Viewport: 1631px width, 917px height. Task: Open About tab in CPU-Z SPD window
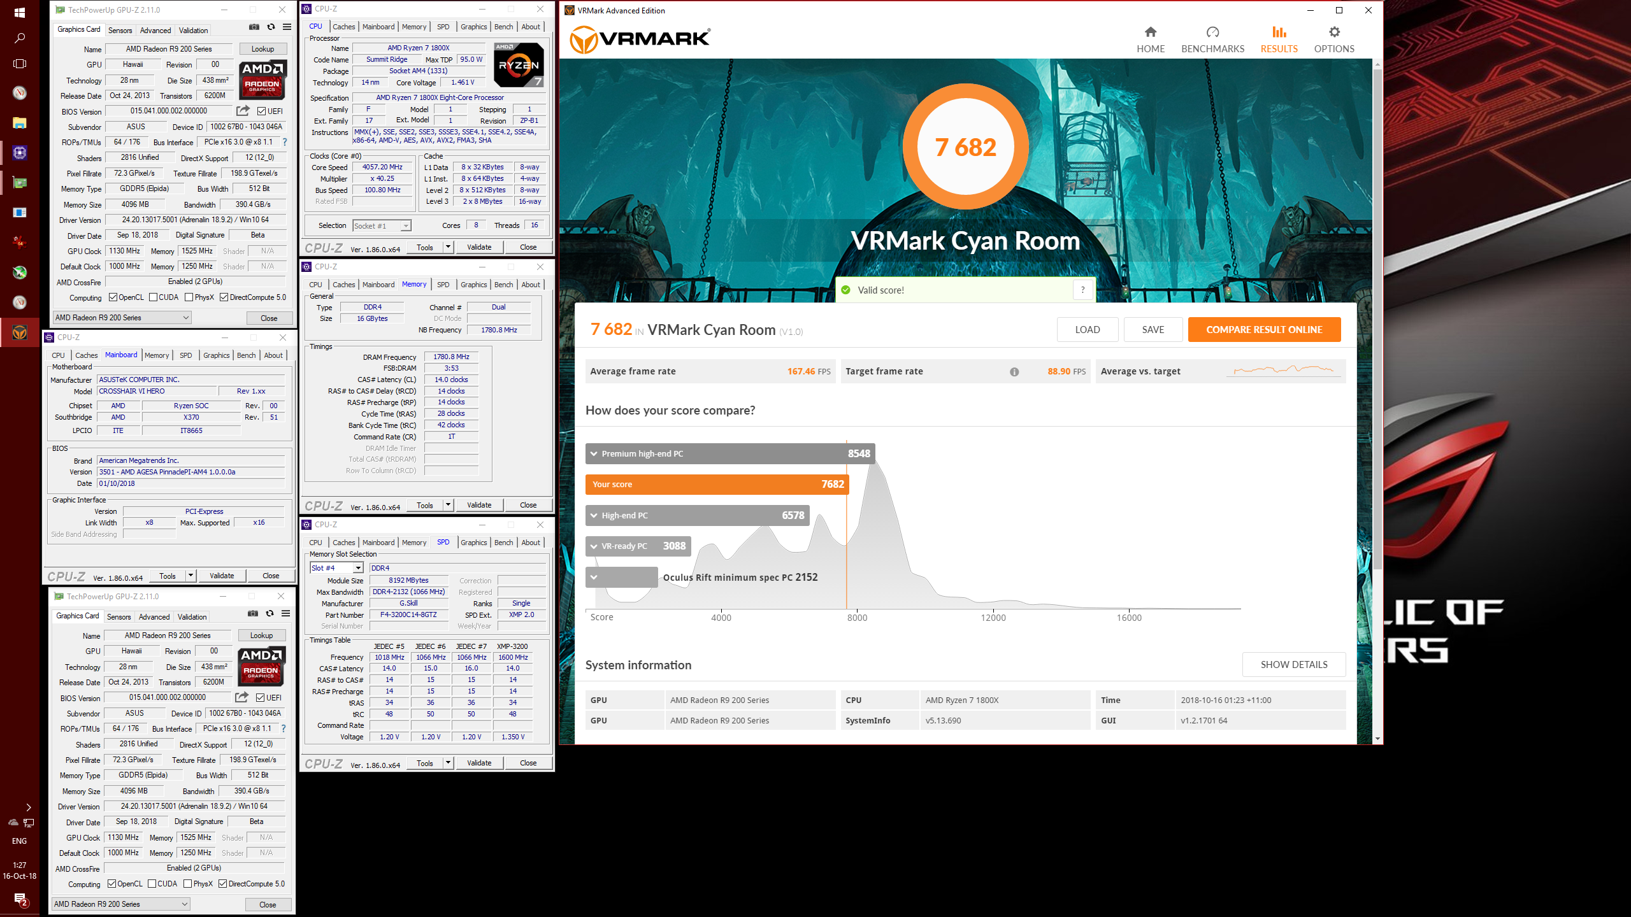[x=531, y=543]
